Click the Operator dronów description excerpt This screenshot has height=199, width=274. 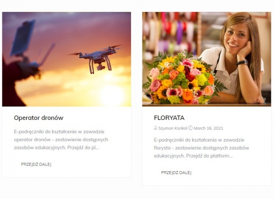tap(61, 139)
